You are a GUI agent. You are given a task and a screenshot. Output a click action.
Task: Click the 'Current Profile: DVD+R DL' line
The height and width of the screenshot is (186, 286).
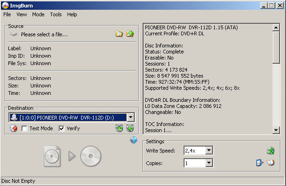pos(175,33)
